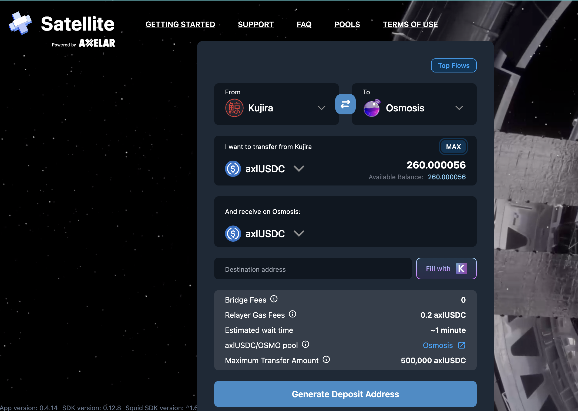Open the Getting Started menu link
This screenshot has width=578, height=411.
tap(180, 24)
